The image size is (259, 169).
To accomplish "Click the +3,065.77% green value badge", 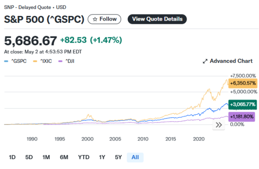I will coord(243,104).
